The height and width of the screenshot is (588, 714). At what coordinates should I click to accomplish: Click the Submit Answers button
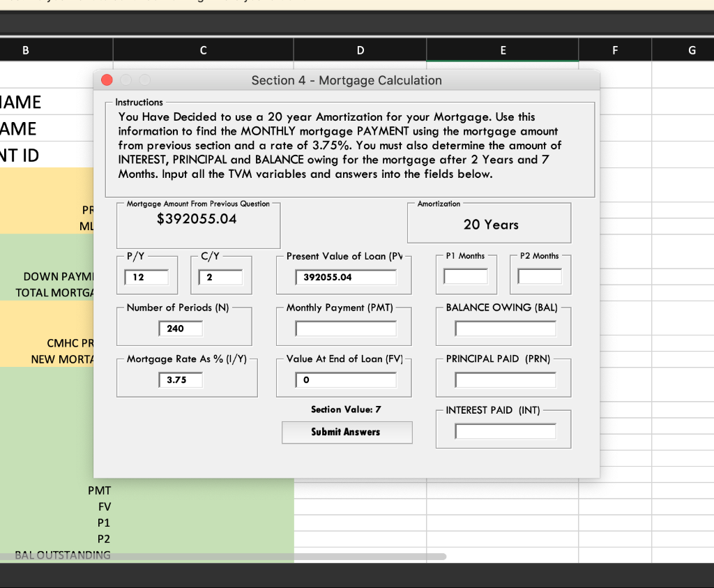pyautogui.click(x=347, y=432)
